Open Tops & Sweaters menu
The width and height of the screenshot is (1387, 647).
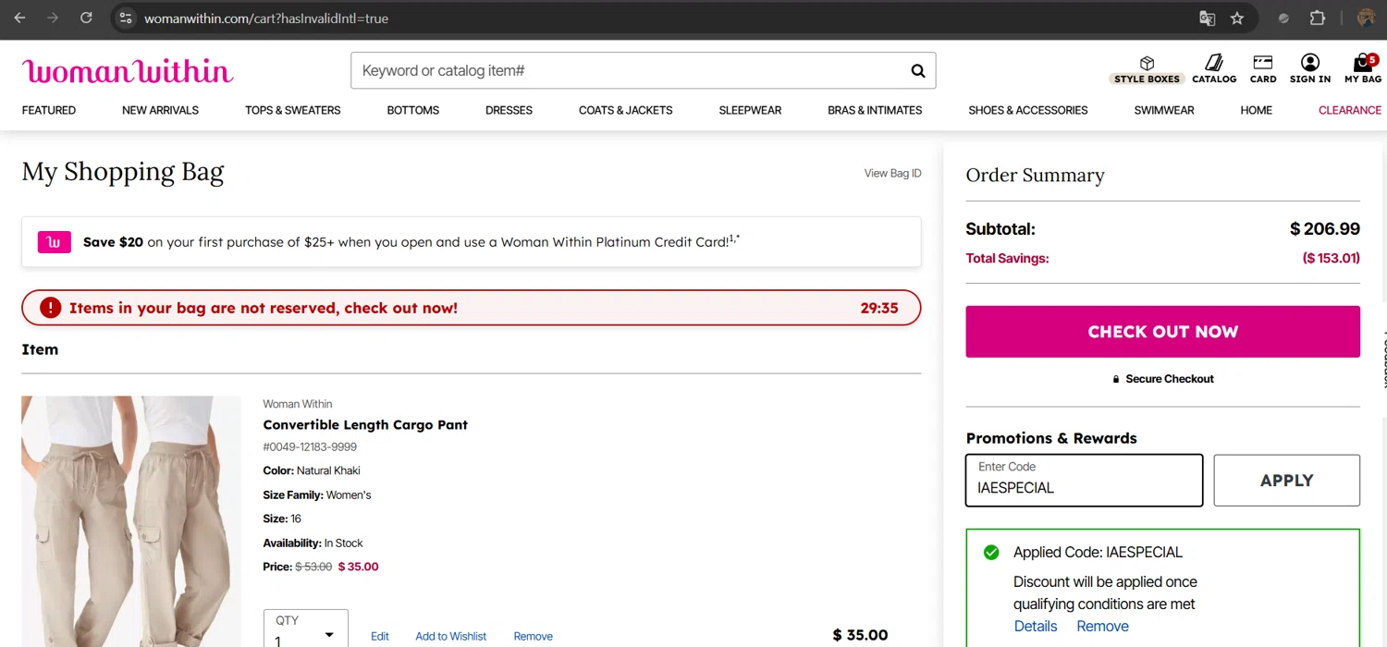[292, 110]
